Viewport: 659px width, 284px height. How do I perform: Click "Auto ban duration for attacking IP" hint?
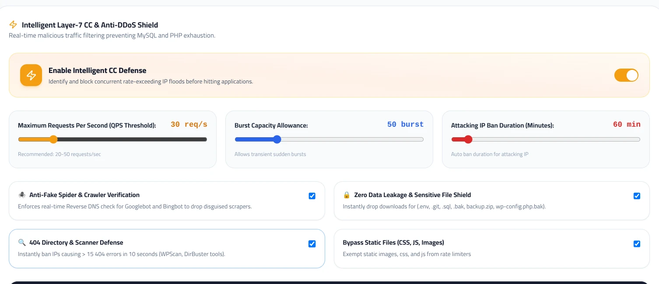point(490,154)
